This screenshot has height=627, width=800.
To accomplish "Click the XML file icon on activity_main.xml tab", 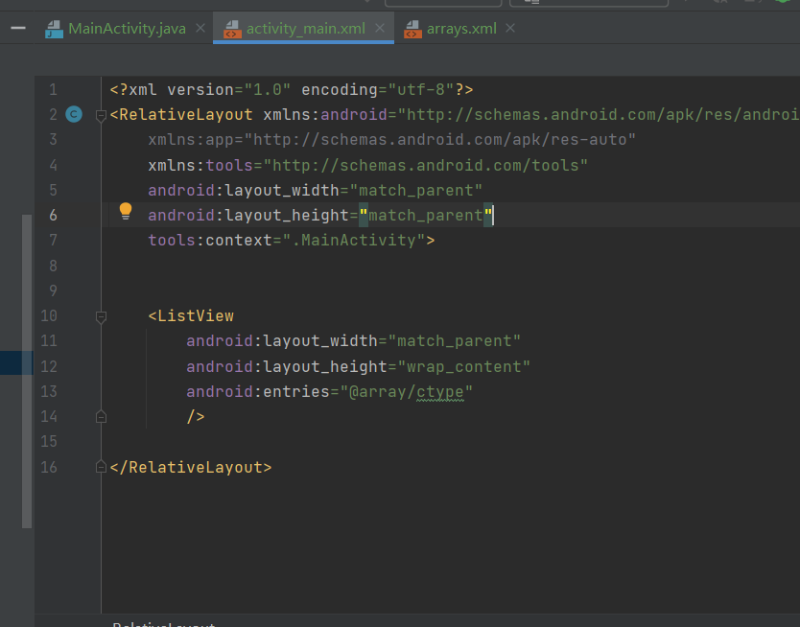I will pos(231,30).
